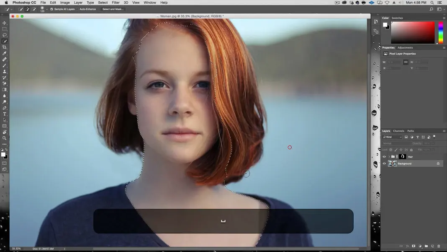Toggle link width and height
Image resolution: width=447 pixels, height=252 pixels.
pyautogui.click(x=406, y=62)
